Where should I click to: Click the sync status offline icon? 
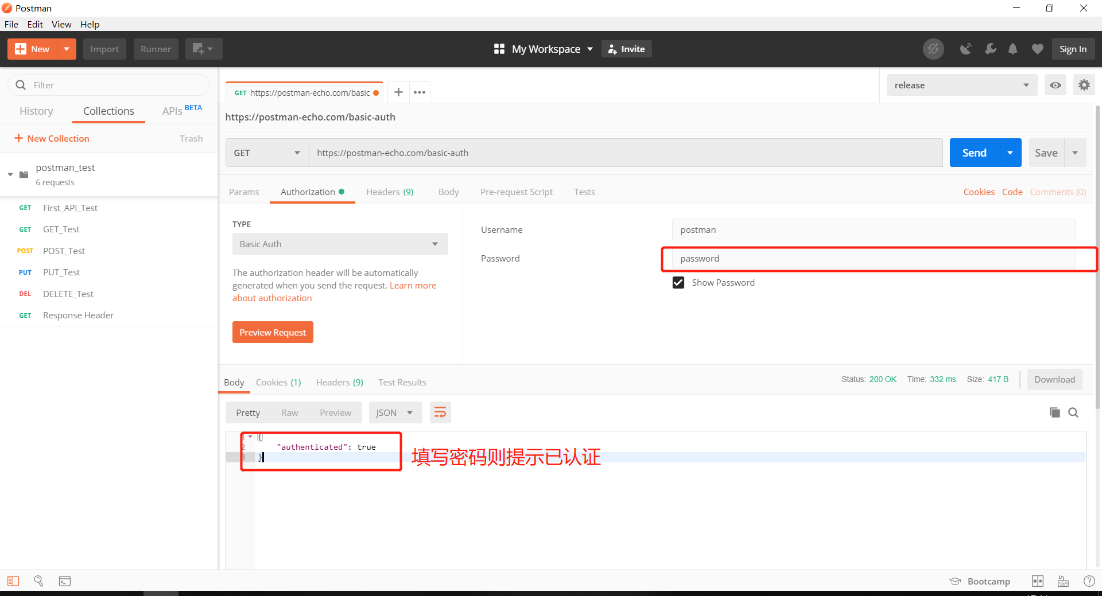(933, 49)
